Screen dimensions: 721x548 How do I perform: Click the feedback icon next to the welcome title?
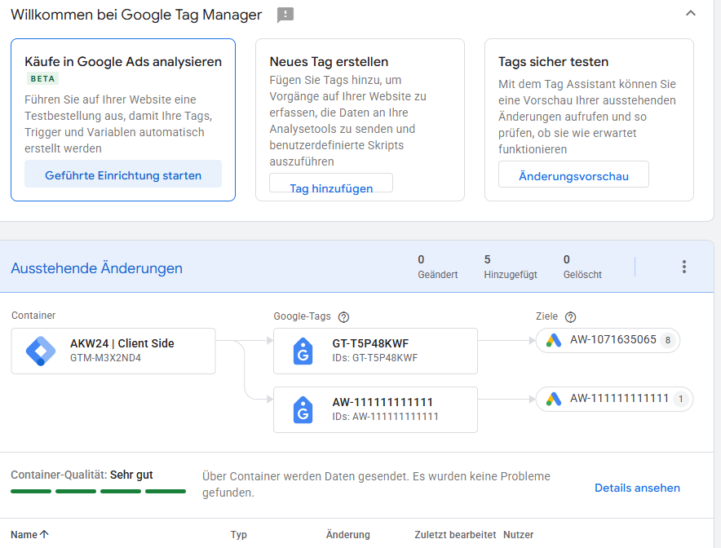tap(285, 15)
